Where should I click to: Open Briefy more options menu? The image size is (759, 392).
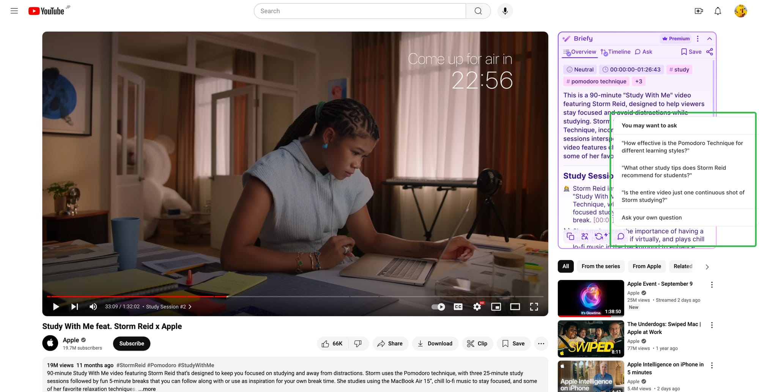[698, 38]
